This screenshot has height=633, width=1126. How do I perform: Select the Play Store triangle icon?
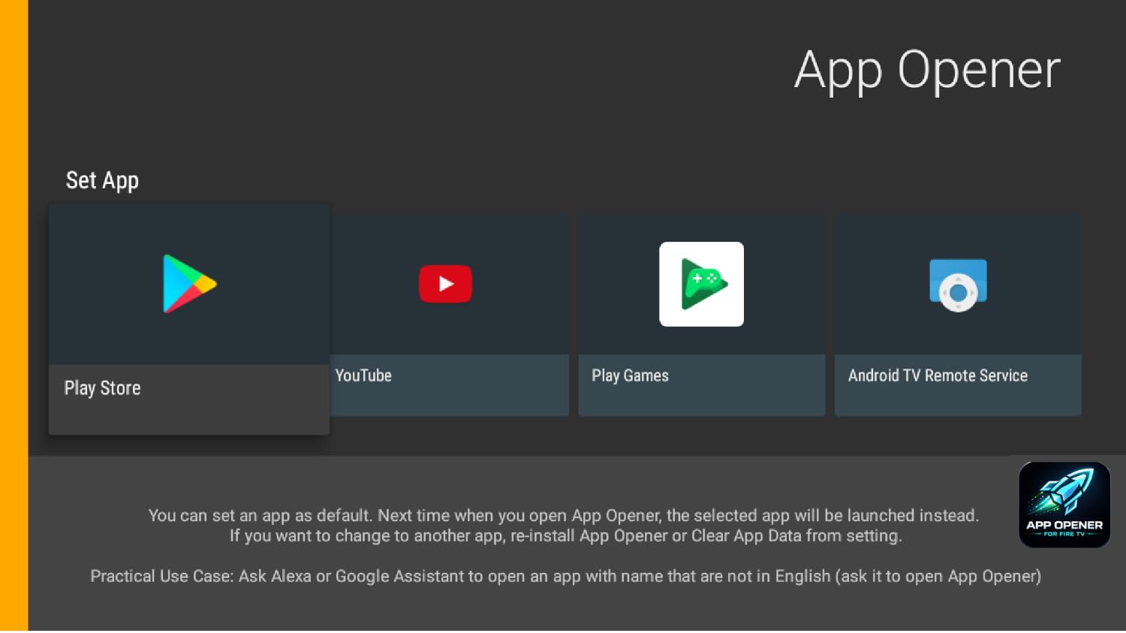pos(190,284)
